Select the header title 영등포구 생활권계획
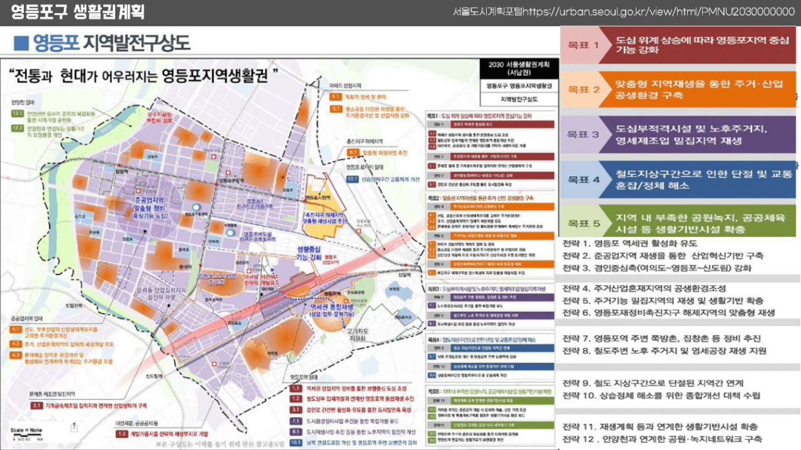The image size is (801, 450). [x=78, y=12]
